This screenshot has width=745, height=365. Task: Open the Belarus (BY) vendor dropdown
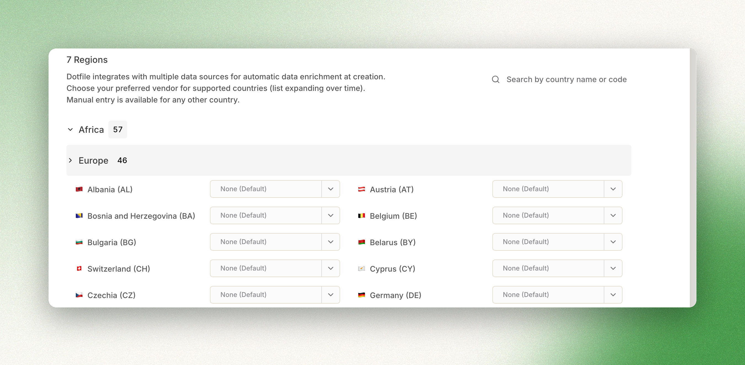557,242
